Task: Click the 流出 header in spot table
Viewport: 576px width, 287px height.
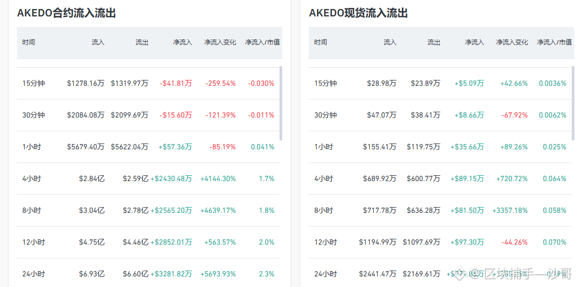Action: (434, 42)
